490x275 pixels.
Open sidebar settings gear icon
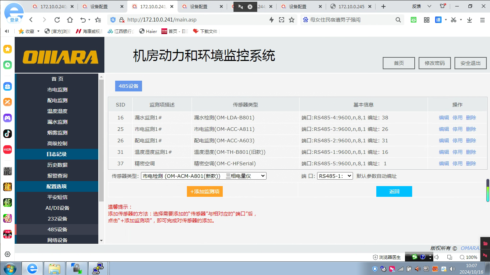pyautogui.click(x=8, y=254)
